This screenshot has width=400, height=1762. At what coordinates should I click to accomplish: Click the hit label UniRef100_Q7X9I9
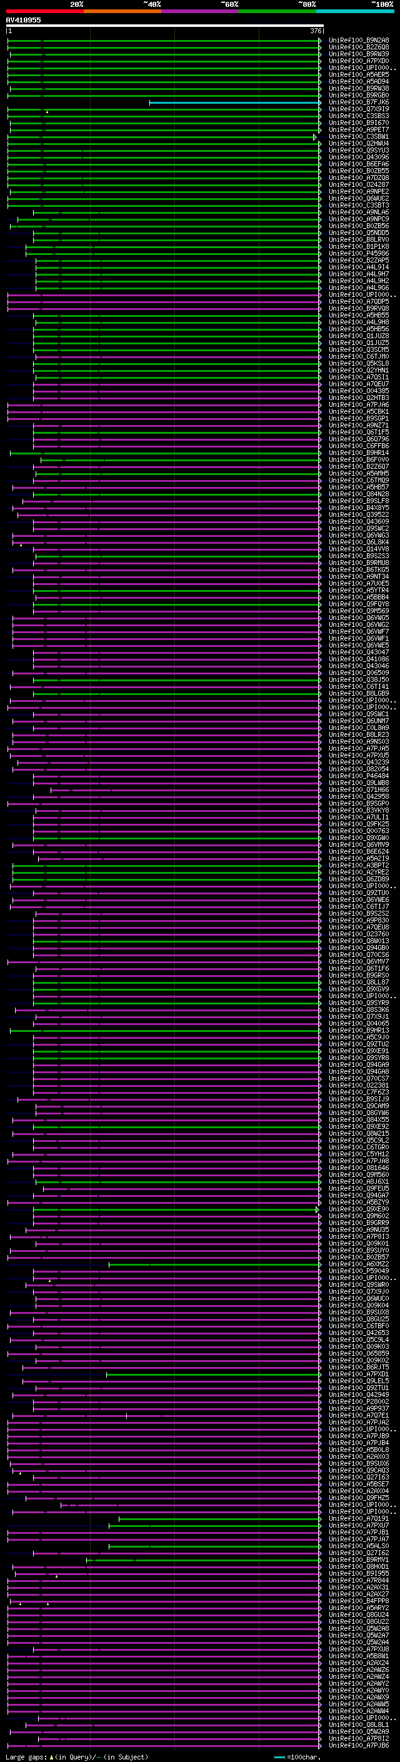pyautogui.click(x=359, y=109)
